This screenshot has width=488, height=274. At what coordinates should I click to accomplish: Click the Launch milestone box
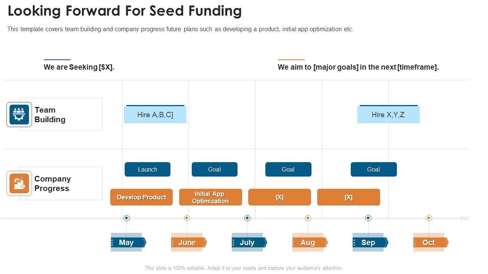(148, 169)
